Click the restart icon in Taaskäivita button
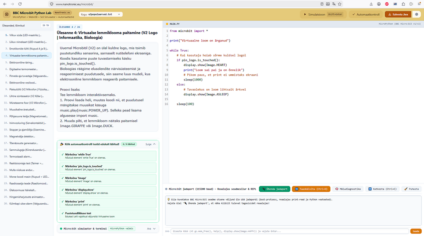Image resolution: width=424 pixels, height=236 pixels. (296, 189)
